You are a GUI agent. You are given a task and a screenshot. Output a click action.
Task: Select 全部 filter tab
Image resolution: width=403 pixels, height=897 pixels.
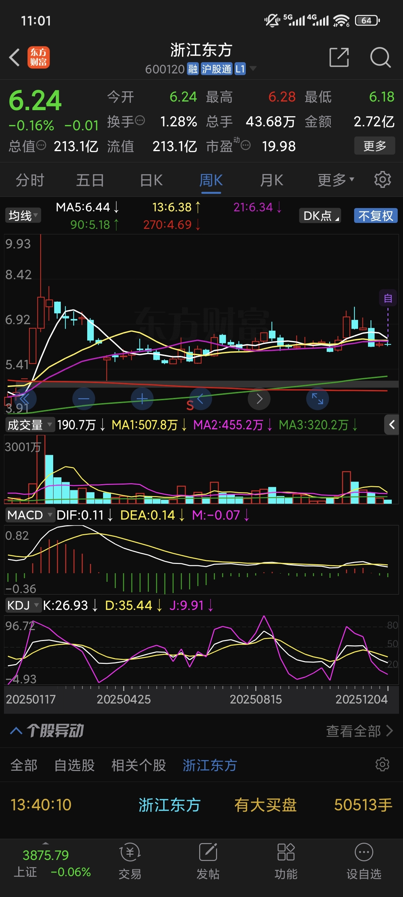click(24, 765)
